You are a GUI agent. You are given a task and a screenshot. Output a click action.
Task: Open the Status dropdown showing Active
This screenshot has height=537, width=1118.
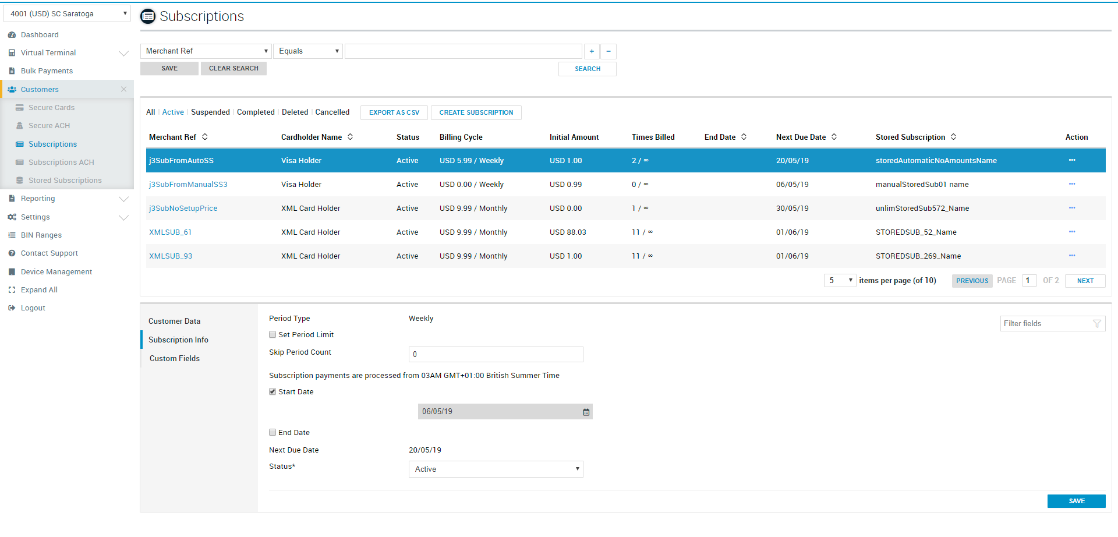point(496,469)
